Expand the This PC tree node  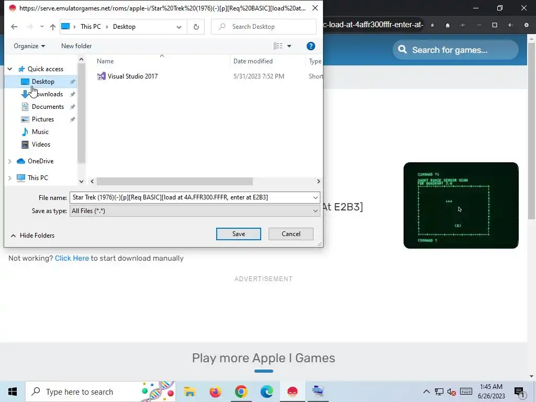click(x=10, y=178)
